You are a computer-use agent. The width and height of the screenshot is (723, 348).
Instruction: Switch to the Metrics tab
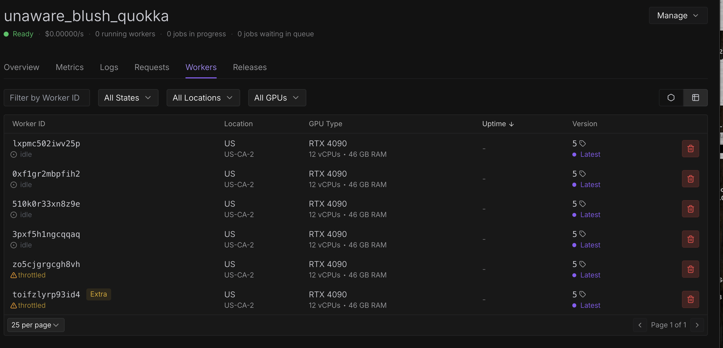(x=70, y=67)
